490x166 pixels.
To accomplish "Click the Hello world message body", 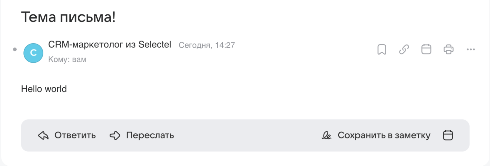I will (44, 89).
